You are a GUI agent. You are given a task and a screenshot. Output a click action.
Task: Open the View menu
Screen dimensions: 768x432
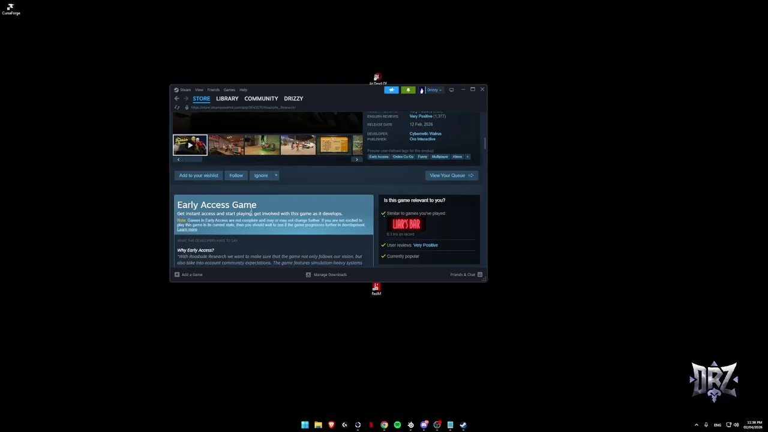[x=199, y=90]
